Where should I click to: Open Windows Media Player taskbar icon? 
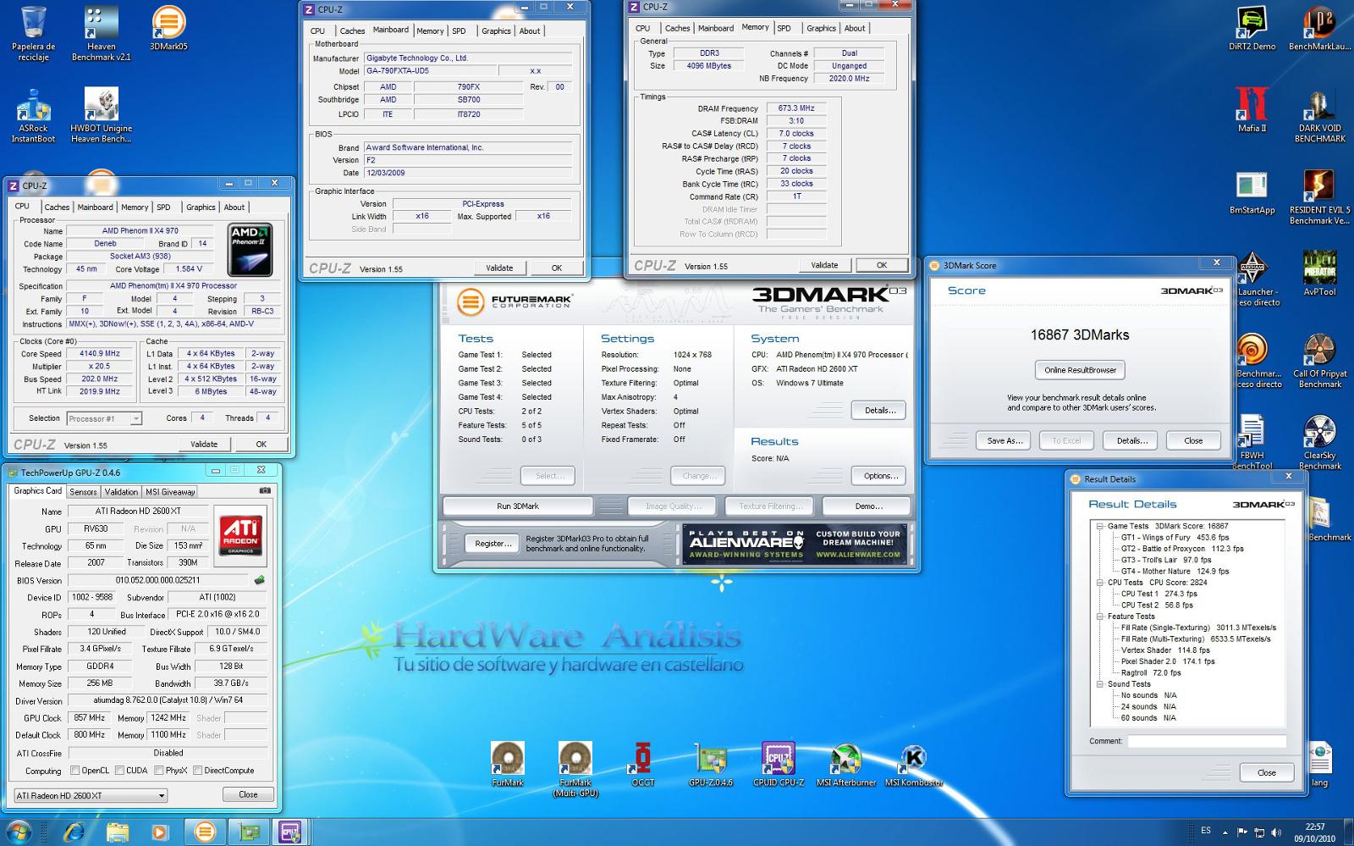click(x=159, y=832)
